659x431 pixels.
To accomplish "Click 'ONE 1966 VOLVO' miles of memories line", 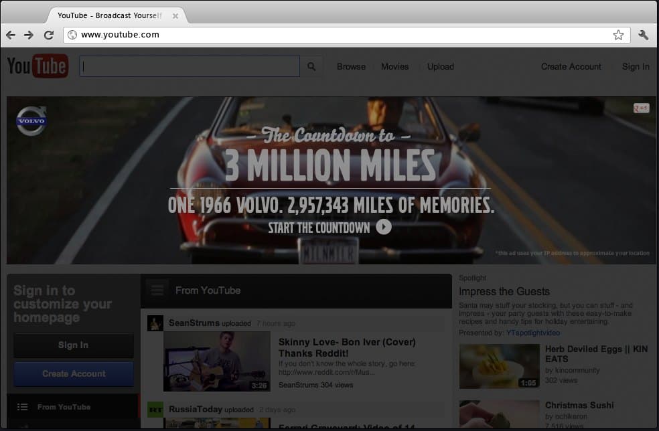I will (332, 205).
